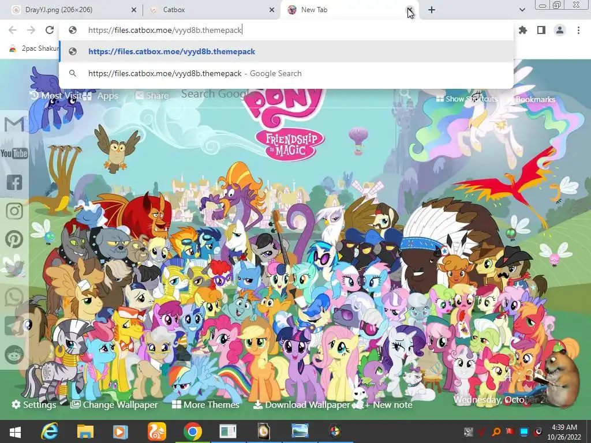Screen dimensions: 591x443
Task: Open Gmail from the sidebar shortcut
Action: pos(14,125)
